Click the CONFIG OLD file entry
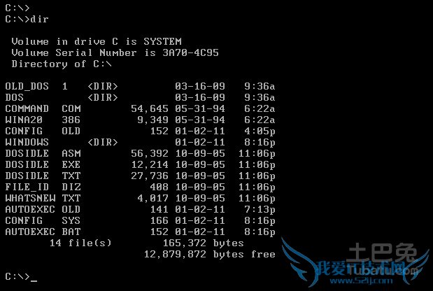Viewport: 433px width, 291px height. (x=140, y=131)
